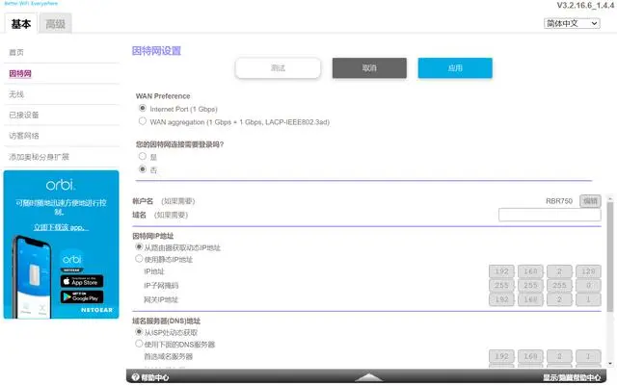Click the scroll-down arrow of settings pane
Image resolution: width=617 pixels, height=386 pixels.
(610, 363)
